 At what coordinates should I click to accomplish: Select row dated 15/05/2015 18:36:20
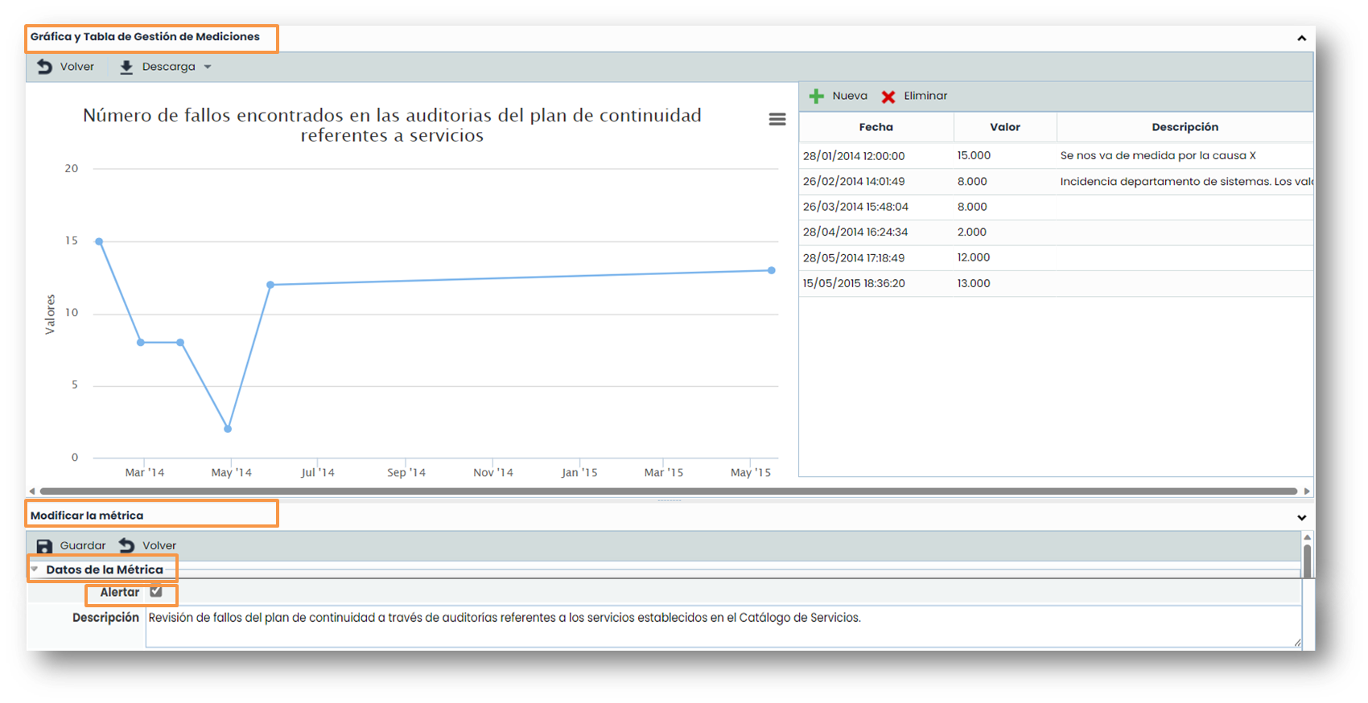[x=1056, y=283]
